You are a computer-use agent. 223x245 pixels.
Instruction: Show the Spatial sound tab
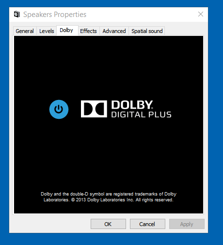click(147, 31)
